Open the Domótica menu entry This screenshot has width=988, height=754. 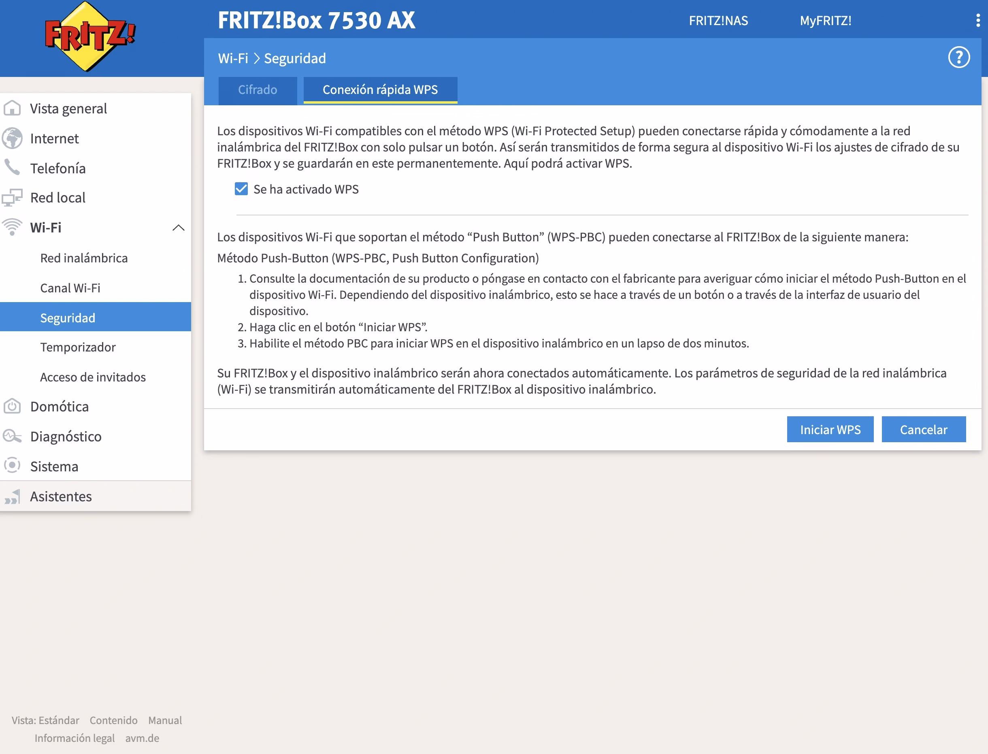click(x=60, y=407)
